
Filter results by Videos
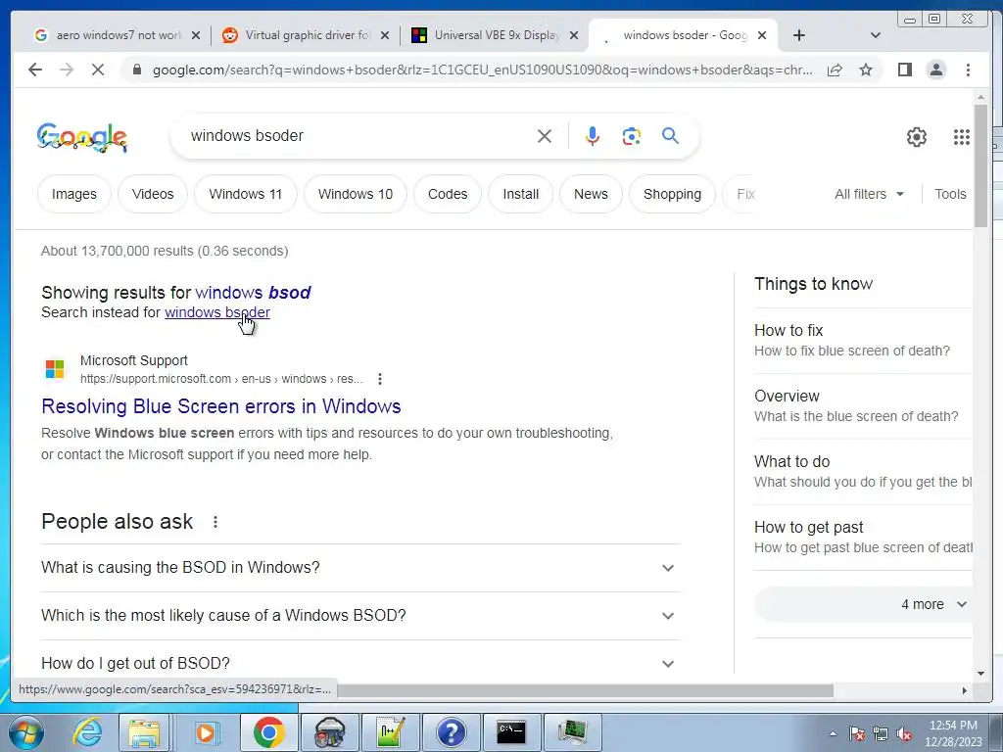[x=153, y=194]
